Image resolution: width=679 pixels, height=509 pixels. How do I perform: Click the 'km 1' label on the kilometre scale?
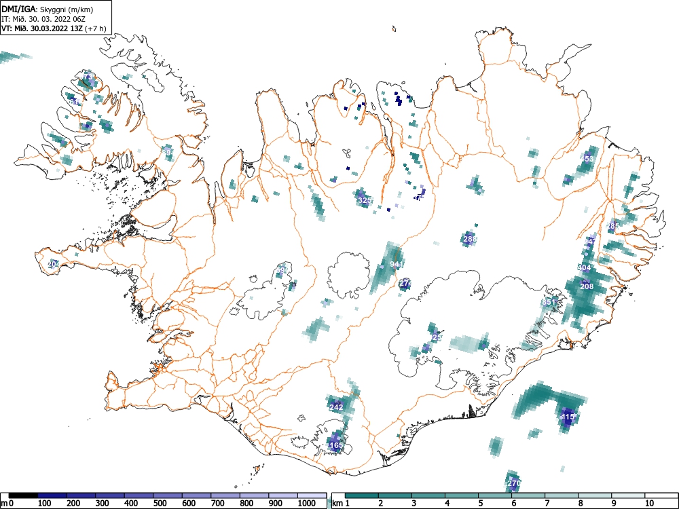[341, 504]
